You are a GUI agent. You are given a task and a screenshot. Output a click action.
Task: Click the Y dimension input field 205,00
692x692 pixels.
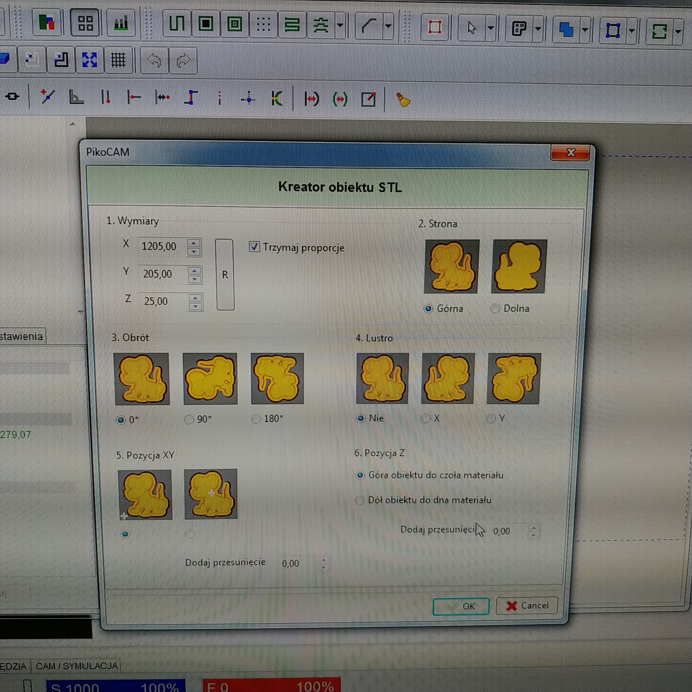click(163, 274)
